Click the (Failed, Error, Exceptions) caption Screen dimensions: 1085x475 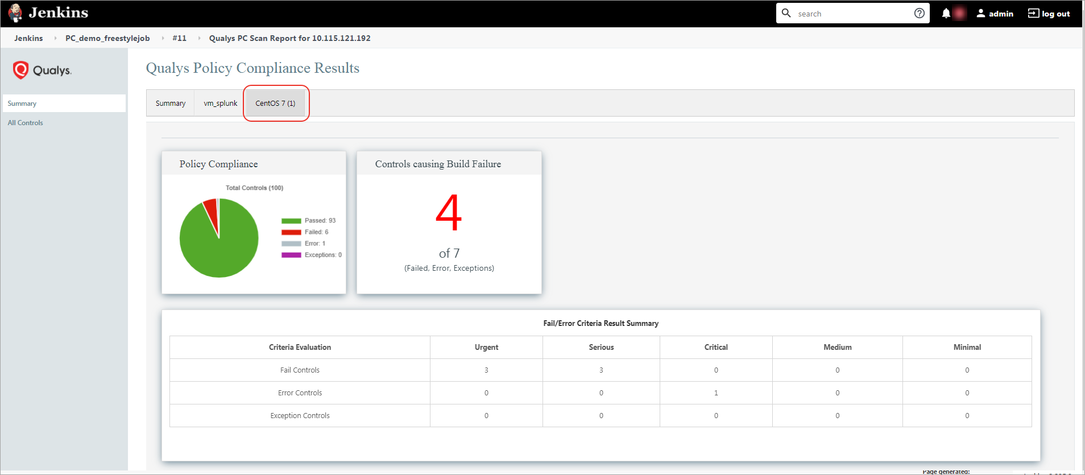pyautogui.click(x=449, y=268)
